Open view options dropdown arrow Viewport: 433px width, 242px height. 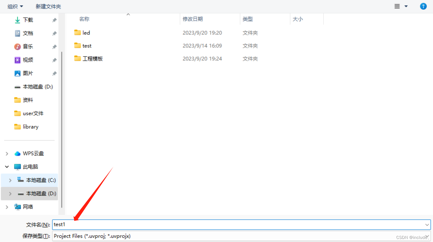(x=406, y=6)
